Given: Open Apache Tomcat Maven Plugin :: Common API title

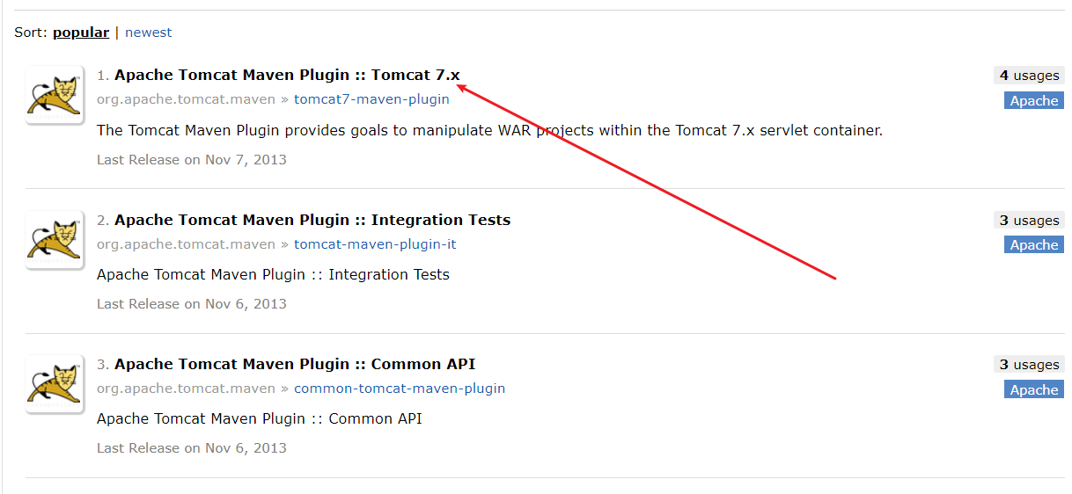Looking at the screenshot, I should pos(295,364).
